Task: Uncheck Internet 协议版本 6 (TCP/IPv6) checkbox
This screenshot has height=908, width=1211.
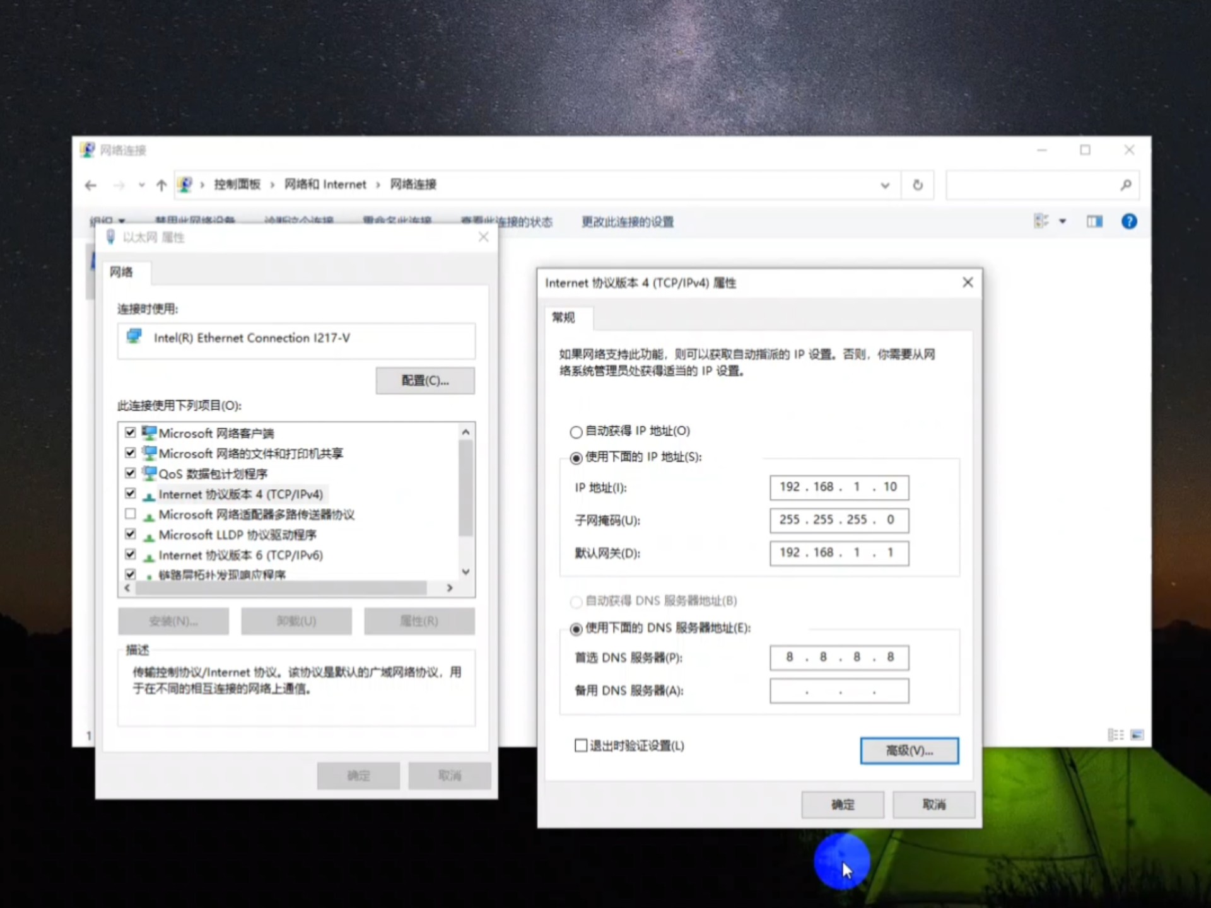Action: 131,554
